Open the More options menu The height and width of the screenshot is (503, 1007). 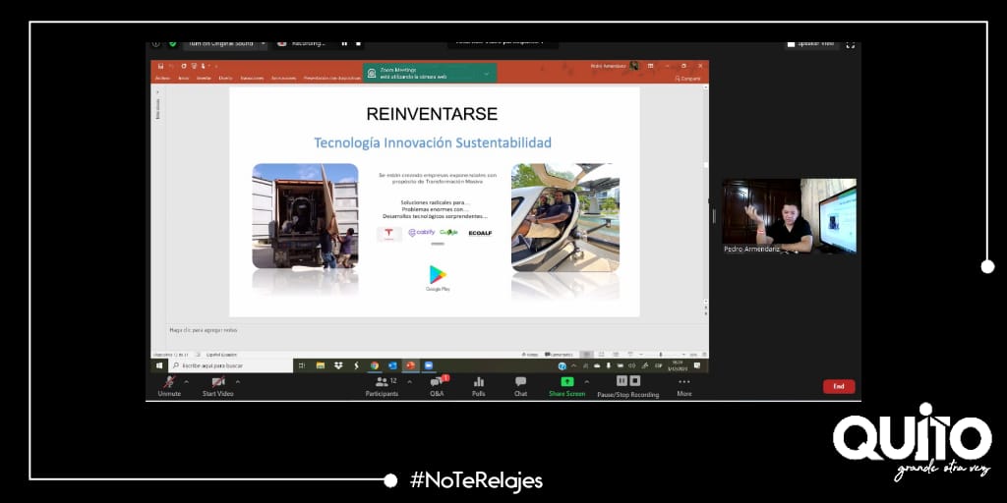pyautogui.click(x=684, y=382)
